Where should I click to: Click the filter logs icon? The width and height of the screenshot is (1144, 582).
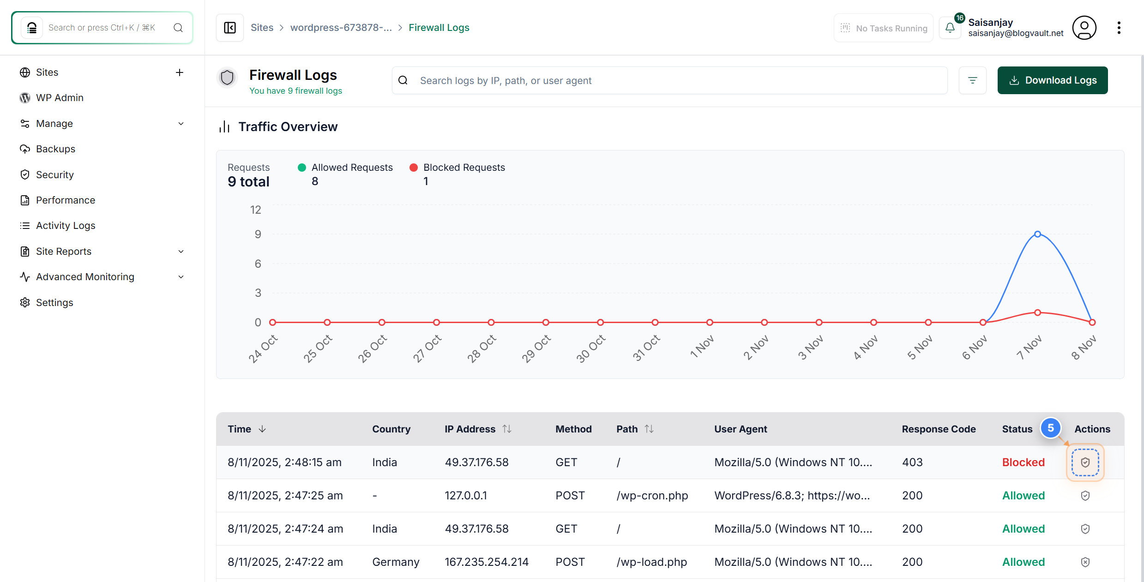tap(973, 80)
